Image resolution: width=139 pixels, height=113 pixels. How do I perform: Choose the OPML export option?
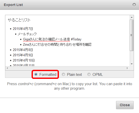point(89,74)
